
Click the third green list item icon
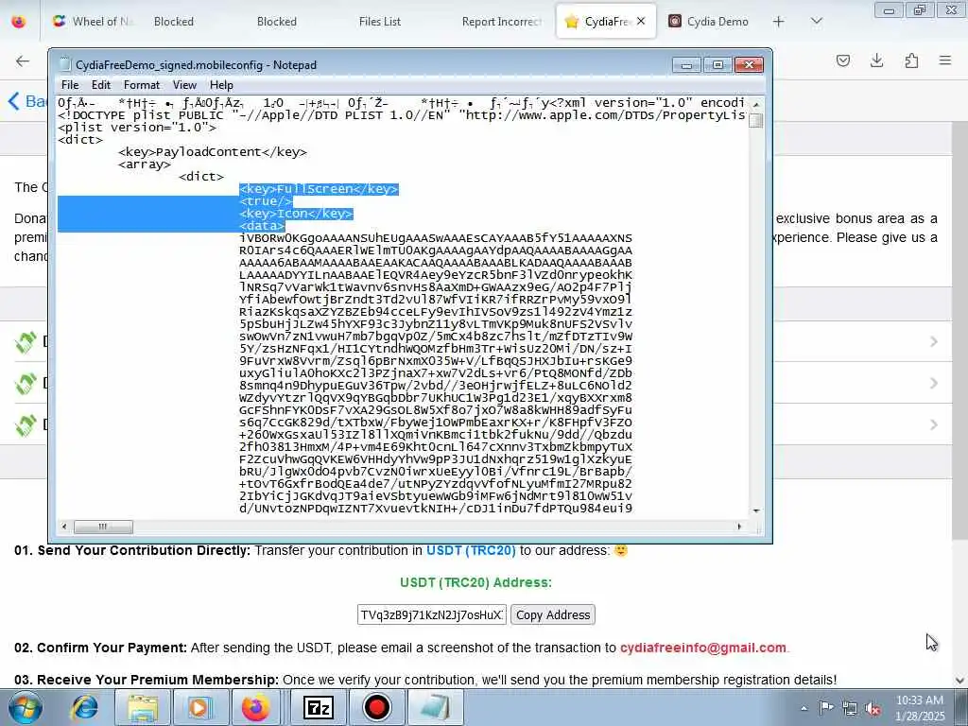pyautogui.click(x=26, y=425)
